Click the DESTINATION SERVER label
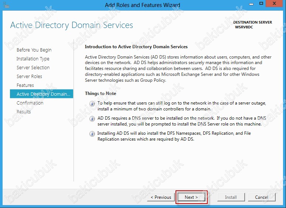 (253, 22)
